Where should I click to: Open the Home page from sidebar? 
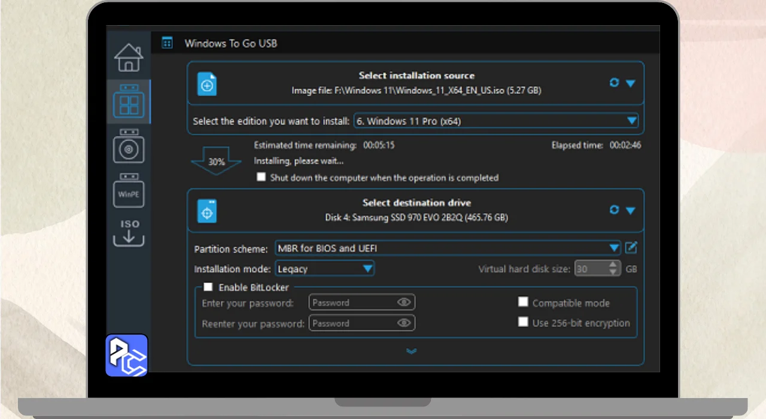tap(129, 57)
